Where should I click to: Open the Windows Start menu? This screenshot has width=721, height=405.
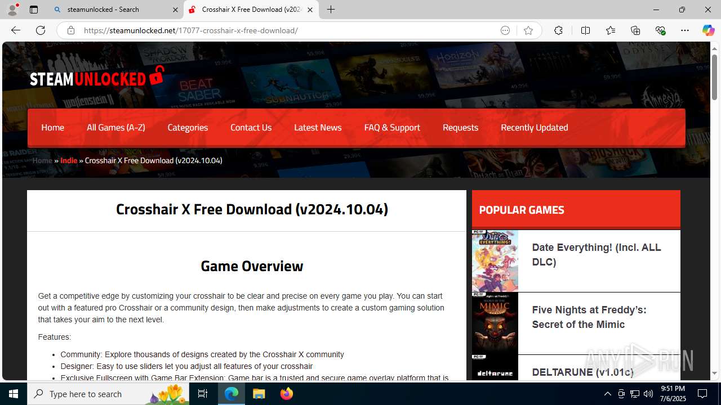click(x=14, y=394)
